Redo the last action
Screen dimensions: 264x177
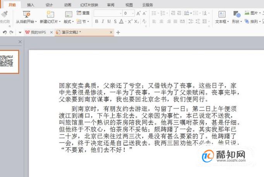point(12,32)
